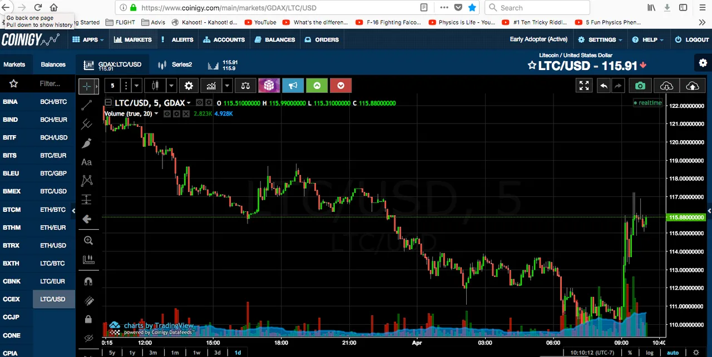Collapse the LTC/USD legend minus box
This screenshot has height=357, width=712.
click(x=108, y=103)
